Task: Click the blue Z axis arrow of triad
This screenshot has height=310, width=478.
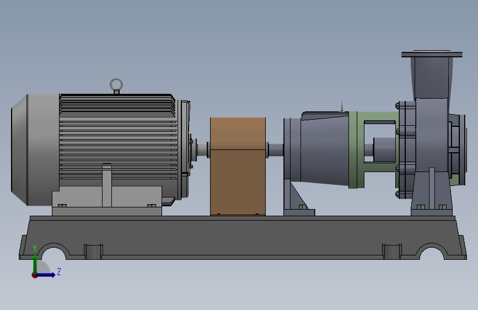Action: tap(46, 275)
